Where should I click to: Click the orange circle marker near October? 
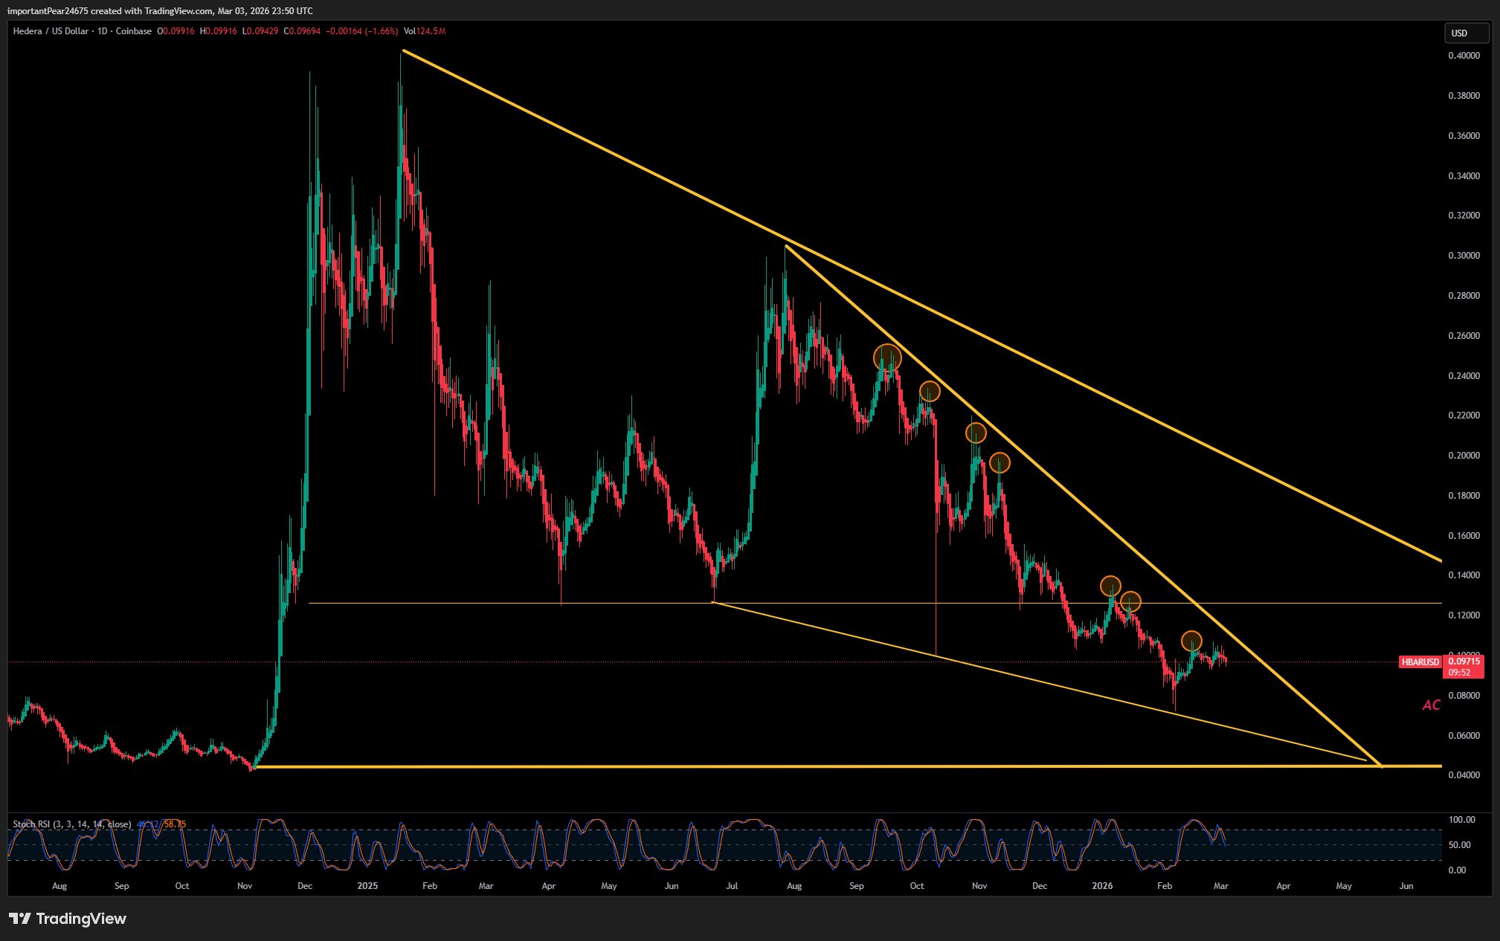[x=930, y=391]
